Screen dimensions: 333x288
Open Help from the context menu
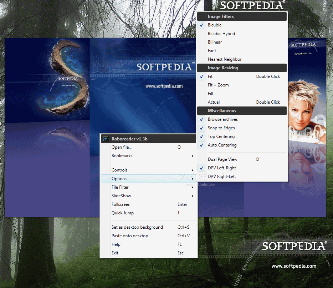148,244
